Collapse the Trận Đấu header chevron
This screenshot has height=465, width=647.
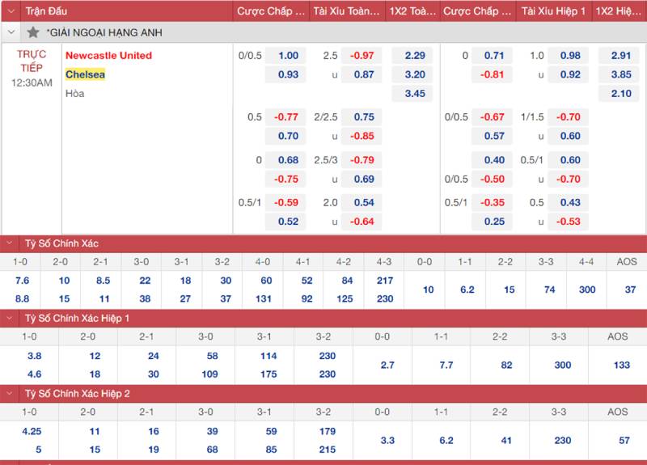[x=11, y=11]
